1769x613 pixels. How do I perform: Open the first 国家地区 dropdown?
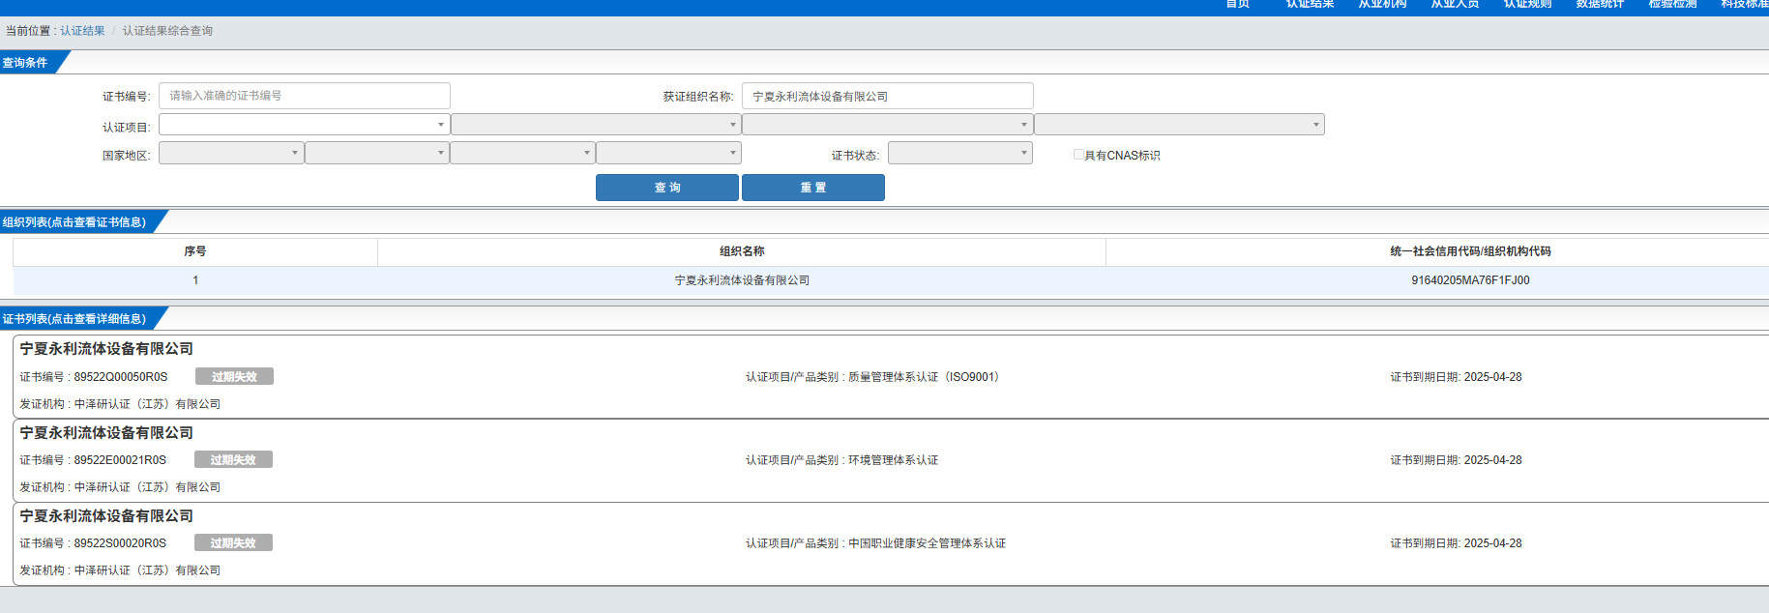231,153
